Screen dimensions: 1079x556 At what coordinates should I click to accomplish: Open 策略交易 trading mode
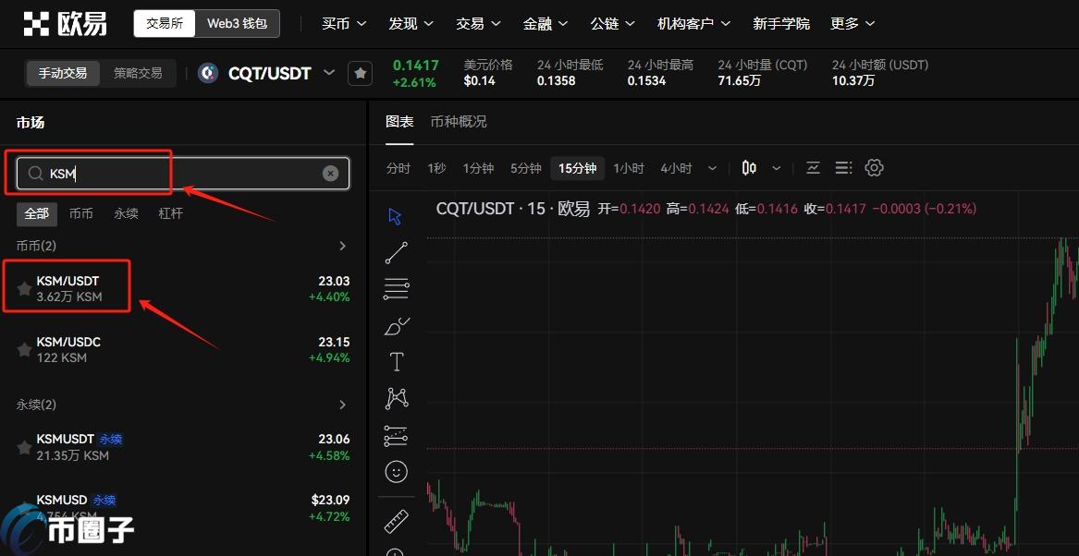coord(139,72)
